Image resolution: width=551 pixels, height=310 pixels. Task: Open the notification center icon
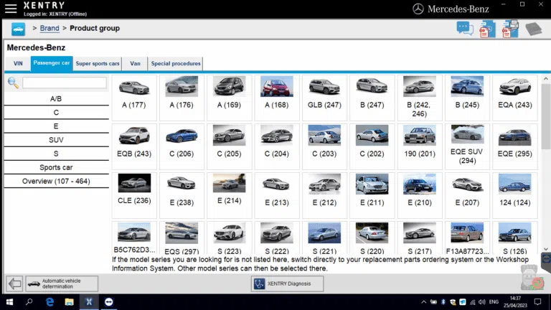(x=537, y=302)
